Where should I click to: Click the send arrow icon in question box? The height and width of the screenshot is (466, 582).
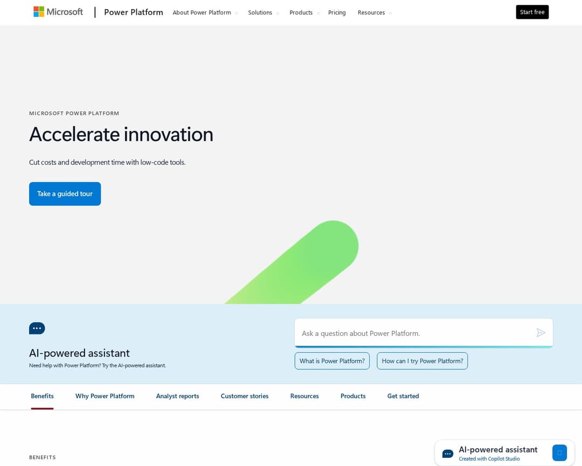coord(541,333)
